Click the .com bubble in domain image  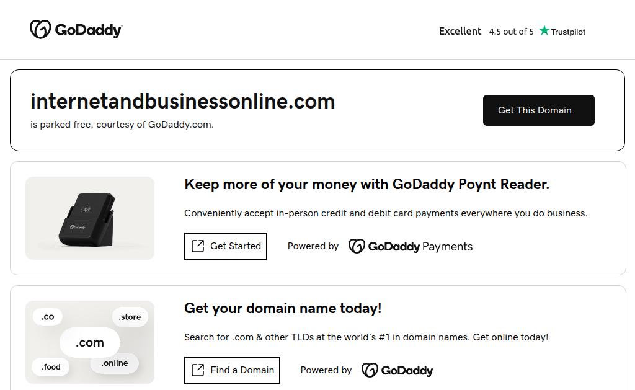[x=89, y=342]
